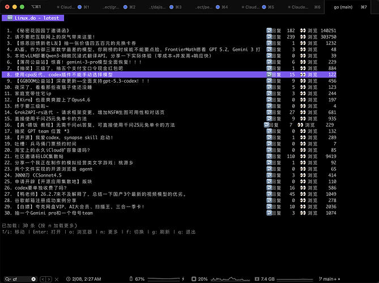Image resolution: width=379 pixels, height=283 pixels.
Task: Click the 67% battery reading
Action: [140, 279]
